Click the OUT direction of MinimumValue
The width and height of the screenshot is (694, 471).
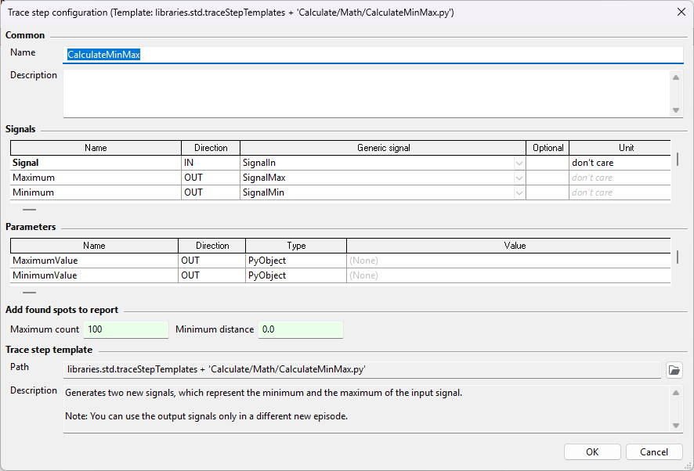click(212, 275)
